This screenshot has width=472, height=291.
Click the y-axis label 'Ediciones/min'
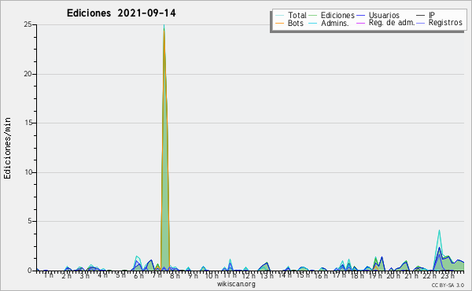click(7, 148)
